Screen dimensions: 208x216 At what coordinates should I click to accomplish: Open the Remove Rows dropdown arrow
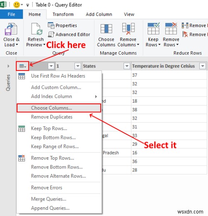tap(177, 45)
